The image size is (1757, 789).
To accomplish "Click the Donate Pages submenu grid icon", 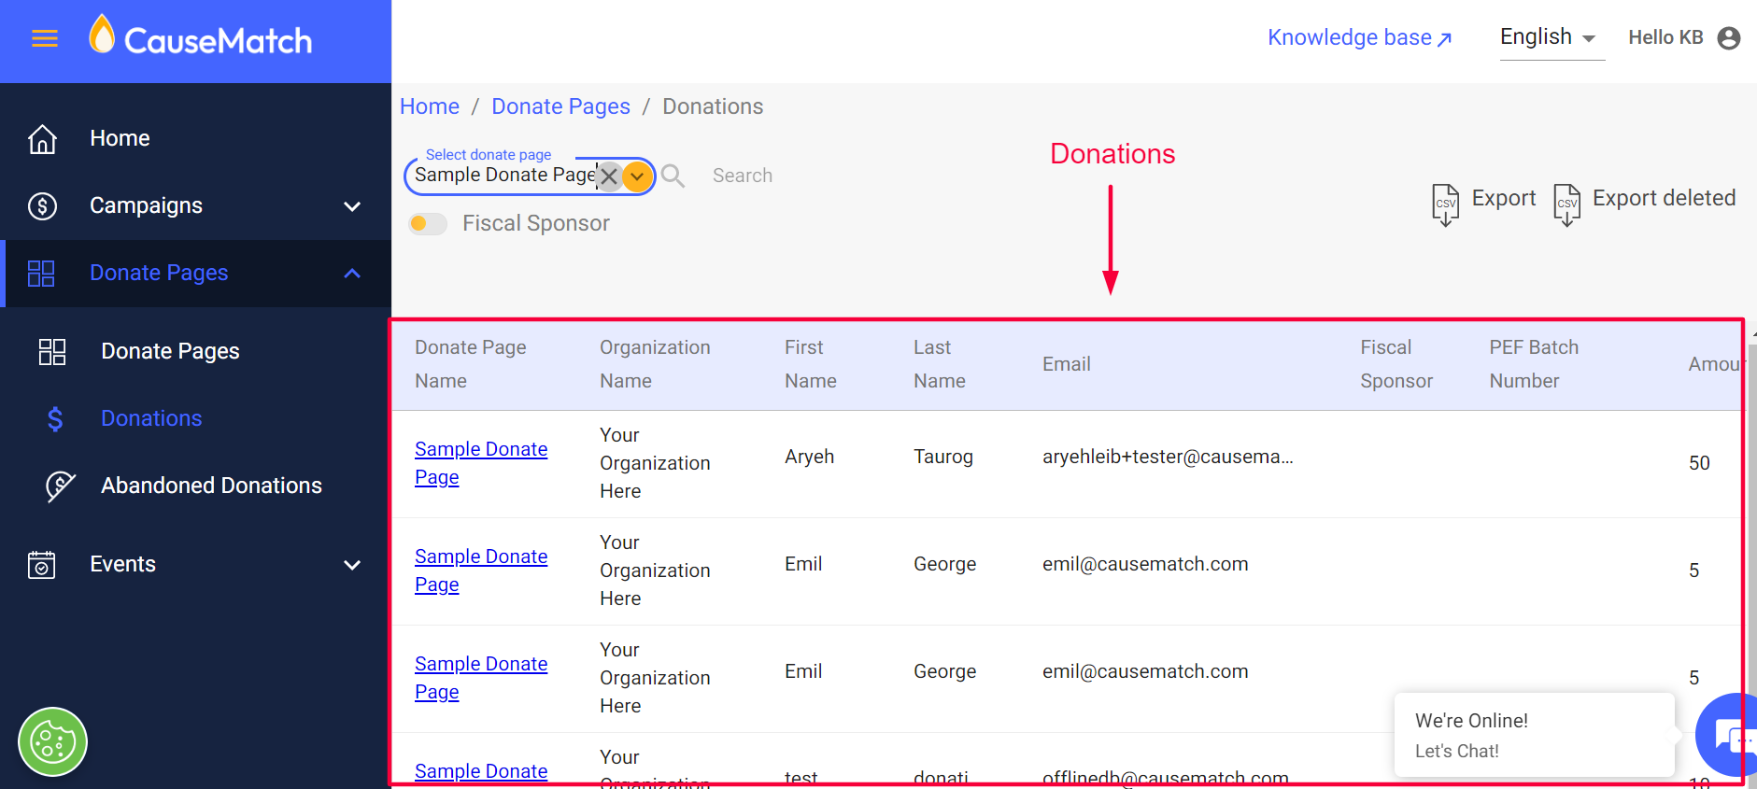I will click(52, 351).
